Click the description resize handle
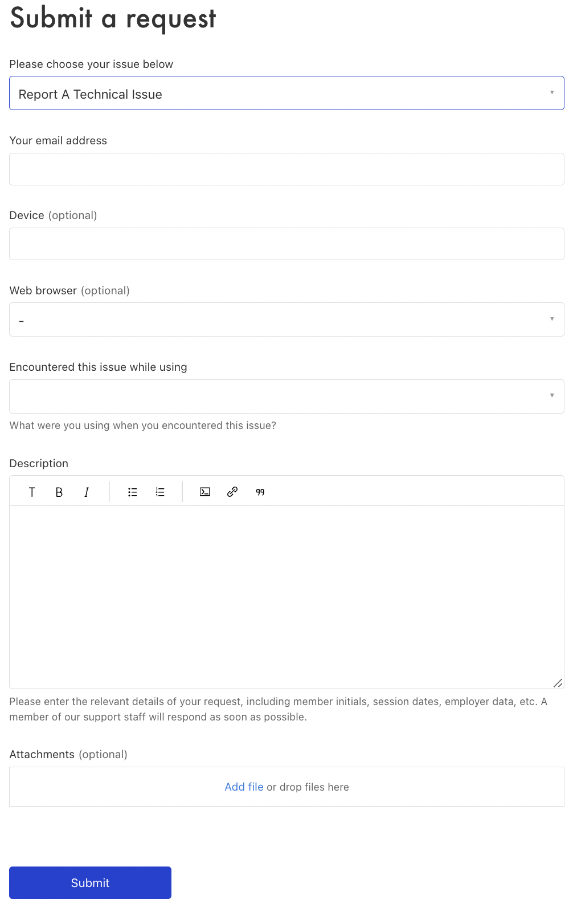Viewport: 573px width, 907px height. pyautogui.click(x=558, y=683)
